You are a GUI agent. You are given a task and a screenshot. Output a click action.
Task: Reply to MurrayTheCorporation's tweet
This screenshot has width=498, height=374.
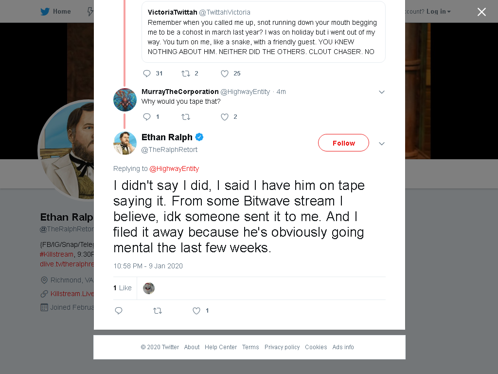click(147, 117)
